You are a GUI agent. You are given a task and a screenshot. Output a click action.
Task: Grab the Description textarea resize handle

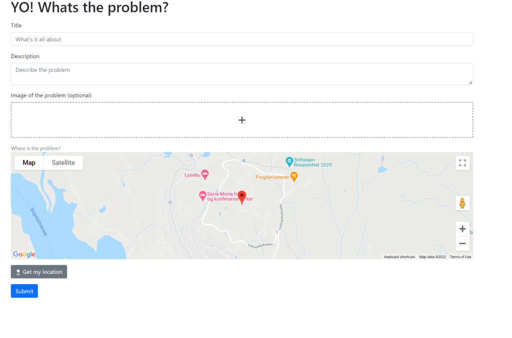[x=470, y=82]
